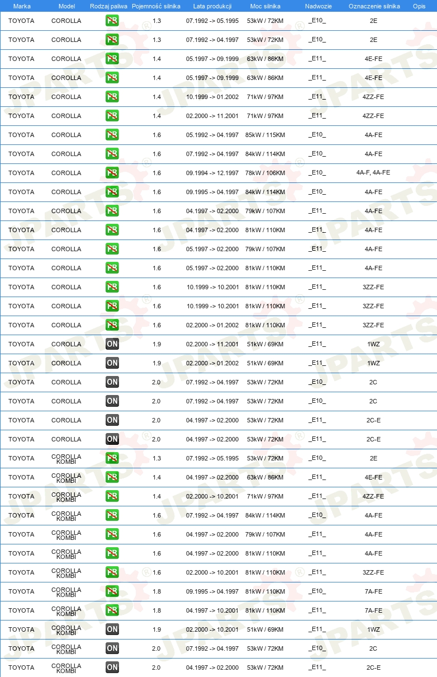Select the ON diesel icon for Corolla 1.9 ending 11.2001

(112, 344)
